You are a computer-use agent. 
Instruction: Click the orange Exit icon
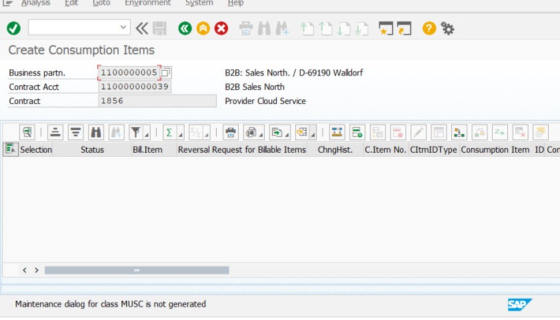pyautogui.click(x=203, y=28)
